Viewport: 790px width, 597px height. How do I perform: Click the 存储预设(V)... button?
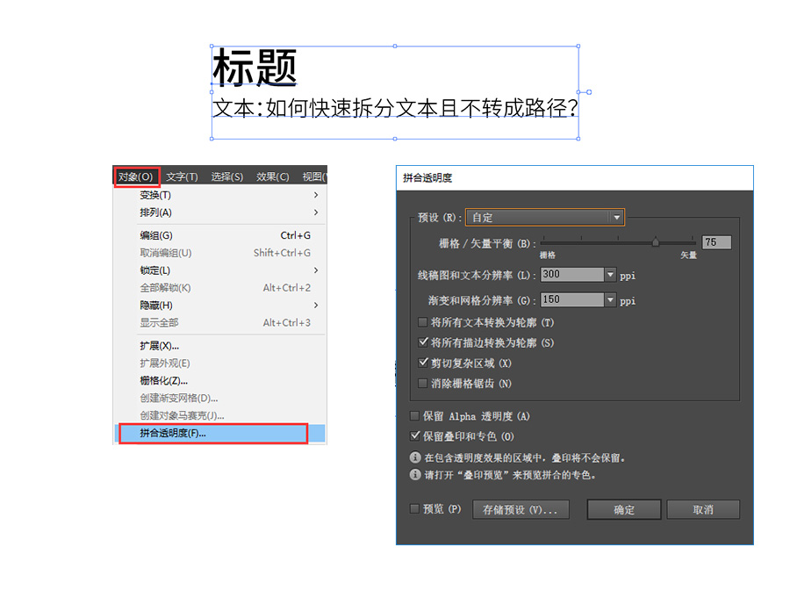click(x=521, y=509)
